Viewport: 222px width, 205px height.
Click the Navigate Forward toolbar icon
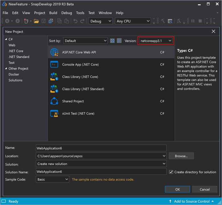(x=18, y=21)
